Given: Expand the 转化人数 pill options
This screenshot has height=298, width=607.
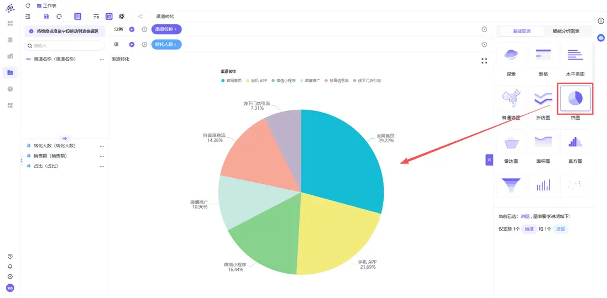Looking at the screenshot, I should pos(166,45).
